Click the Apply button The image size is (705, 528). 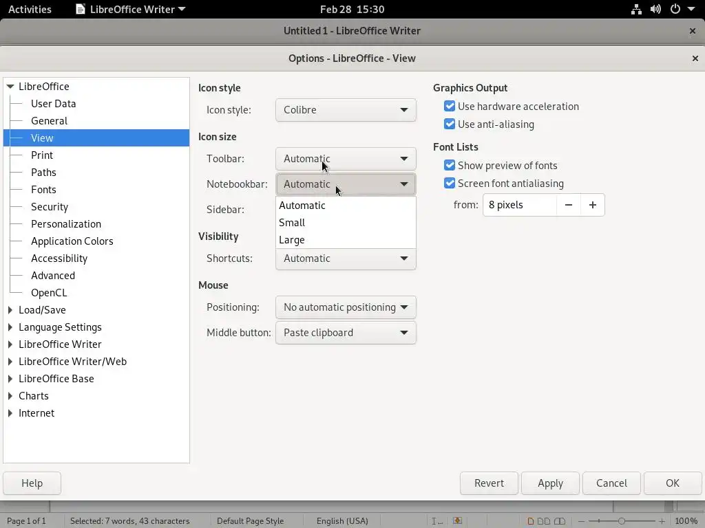pyautogui.click(x=550, y=483)
